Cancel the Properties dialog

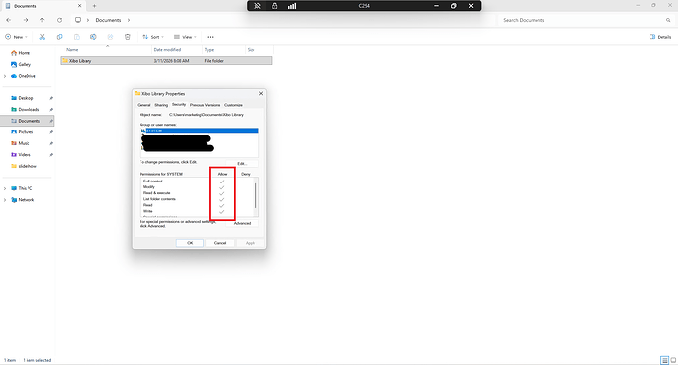coord(220,243)
